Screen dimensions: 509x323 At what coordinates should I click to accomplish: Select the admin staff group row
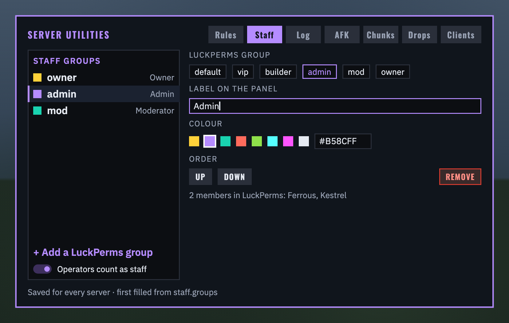point(104,94)
